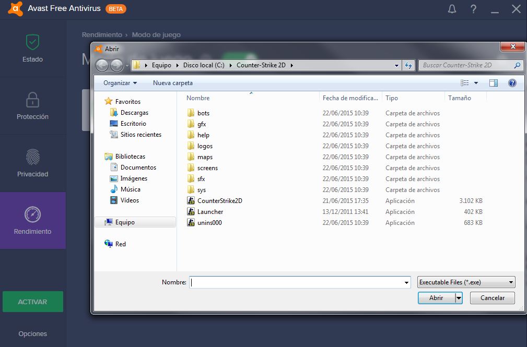Select the maps folder icon
The width and height of the screenshot is (527, 347).
coord(191,157)
